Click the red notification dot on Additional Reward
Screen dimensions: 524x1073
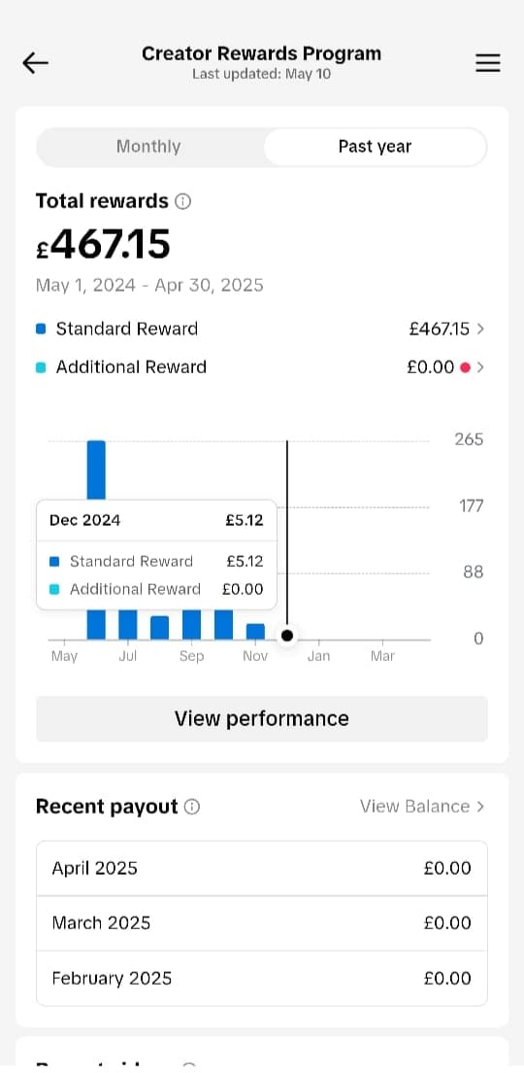pyautogui.click(x=465, y=367)
